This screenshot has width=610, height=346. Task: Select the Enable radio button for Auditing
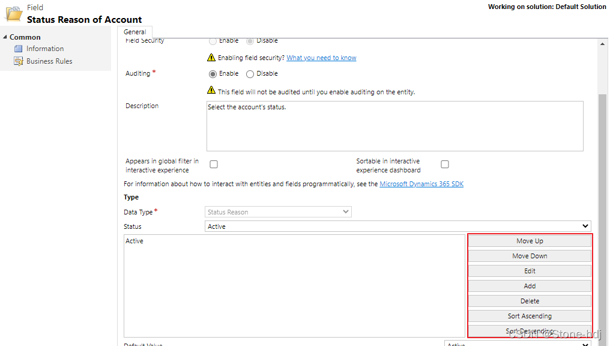[x=213, y=73]
